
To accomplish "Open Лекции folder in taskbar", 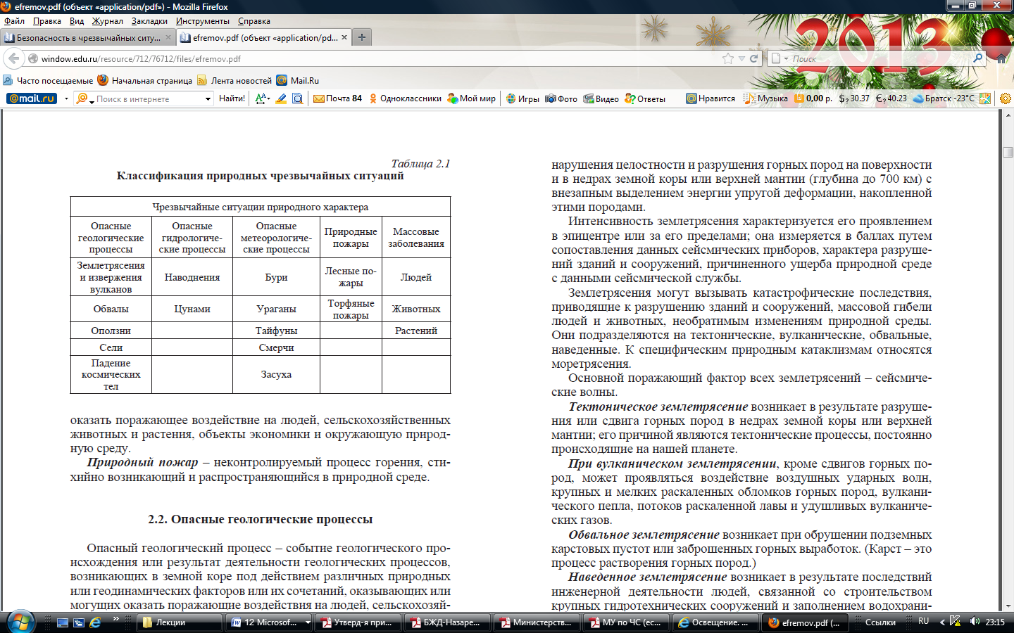I will [179, 622].
